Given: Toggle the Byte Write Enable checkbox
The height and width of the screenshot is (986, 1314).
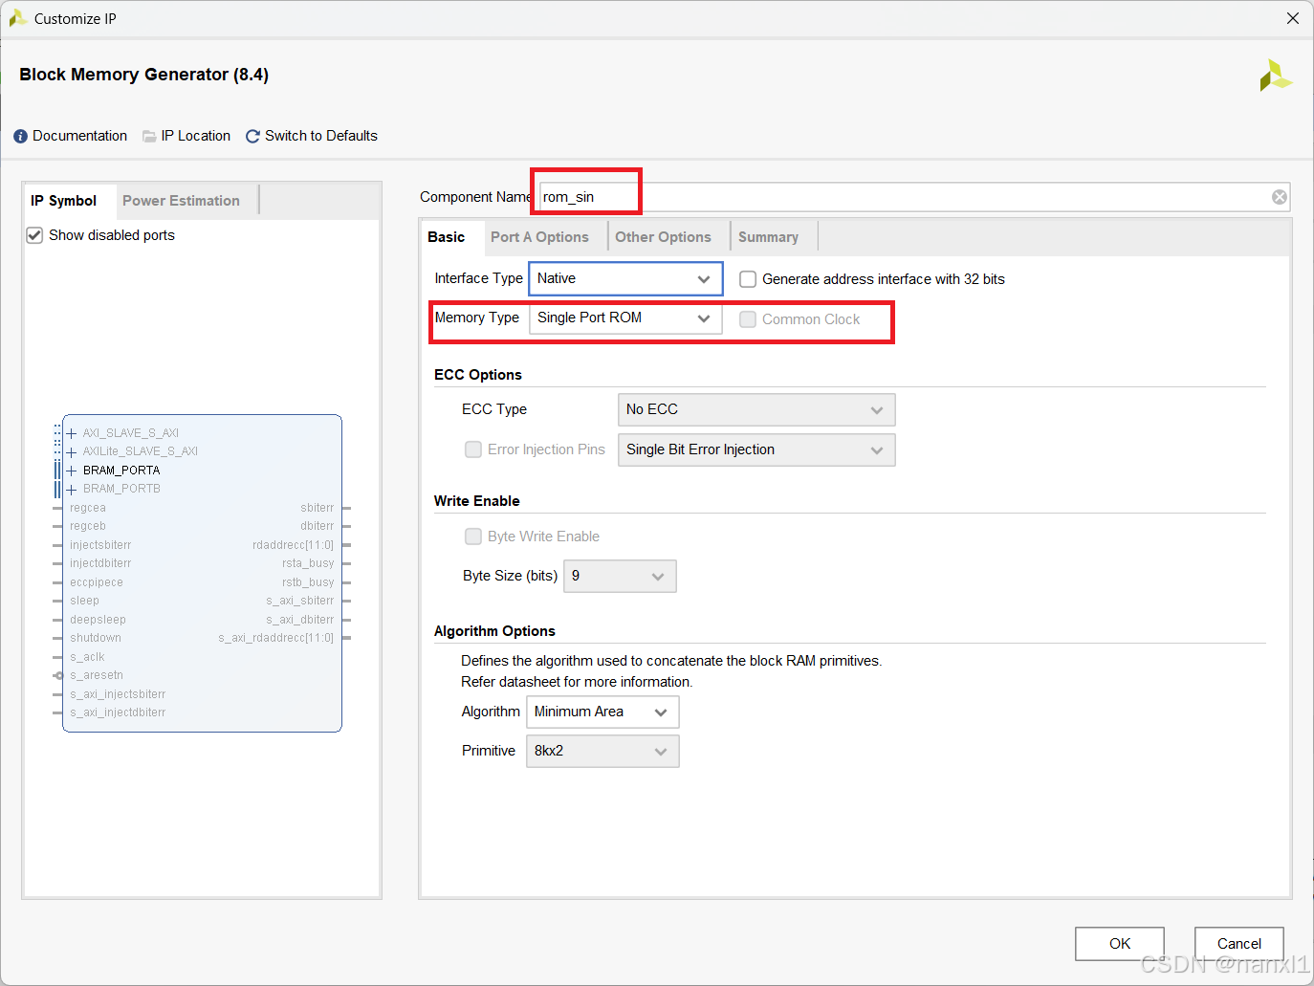Looking at the screenshot, I should pyautogui.click(x=473, y=537).
